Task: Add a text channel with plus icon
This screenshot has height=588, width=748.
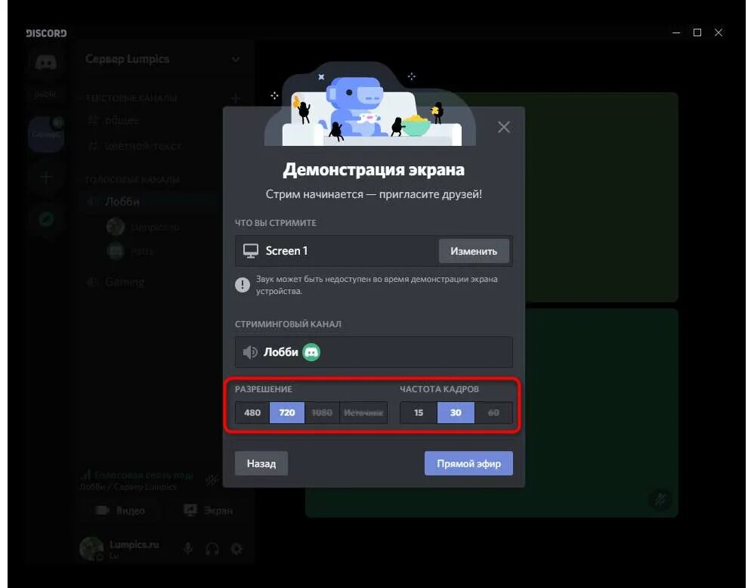Action: [235, 98]
